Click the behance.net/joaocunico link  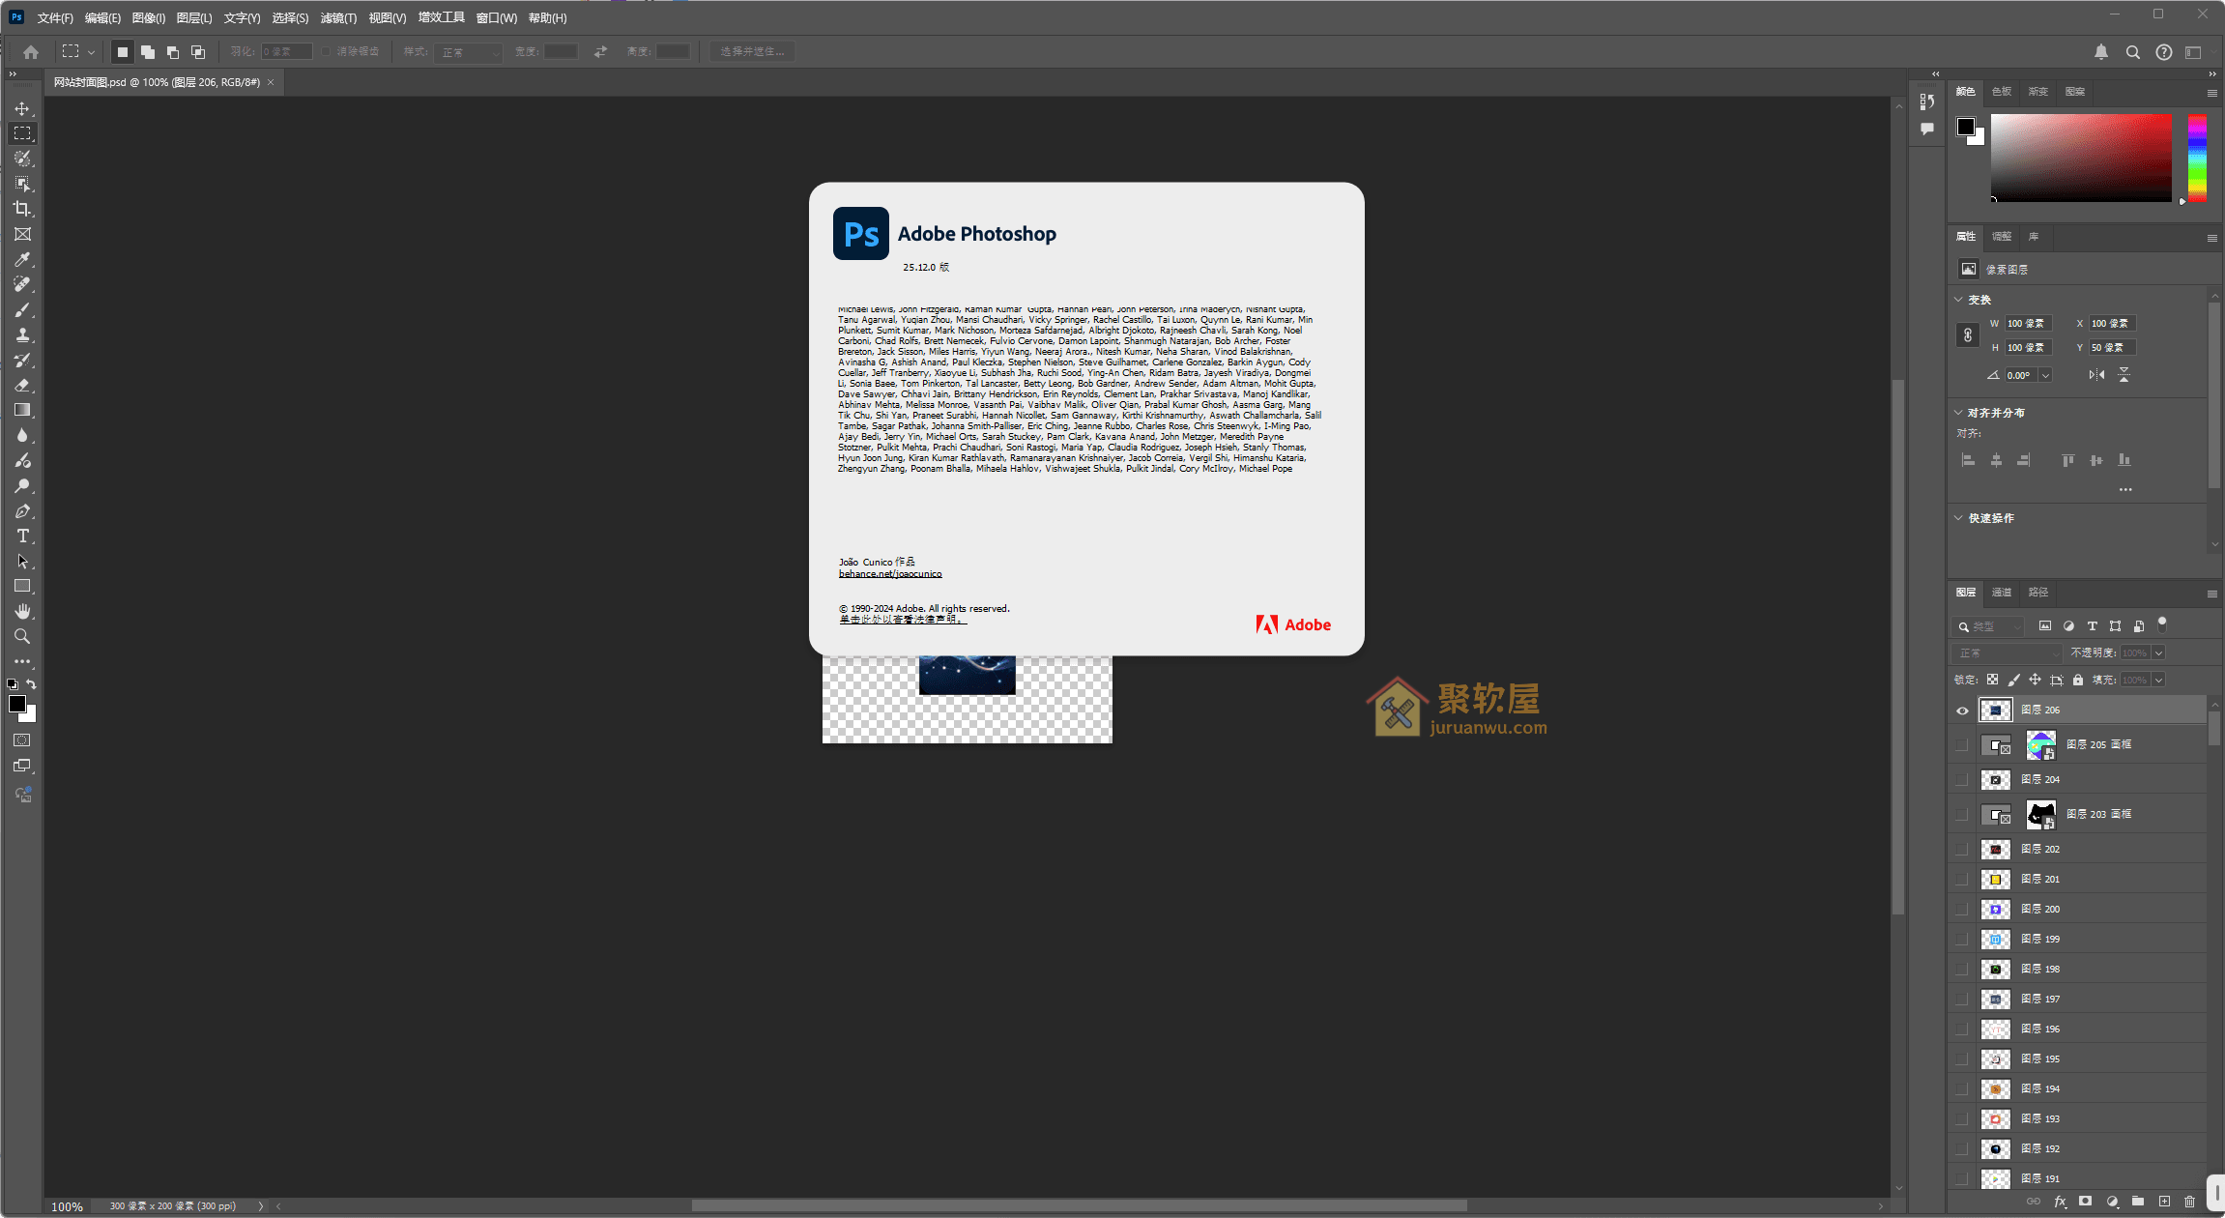click(x=889, y=573)
